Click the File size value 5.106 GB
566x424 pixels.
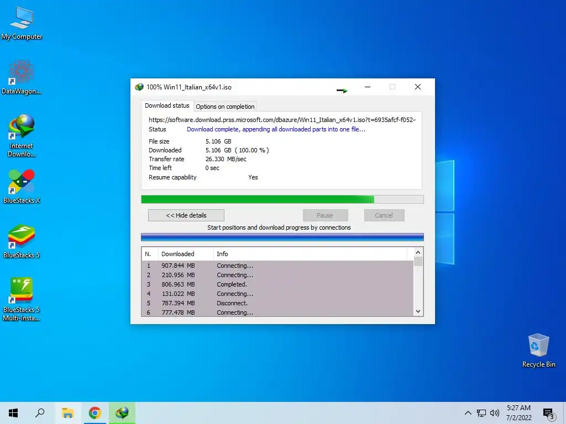[218, 141]
